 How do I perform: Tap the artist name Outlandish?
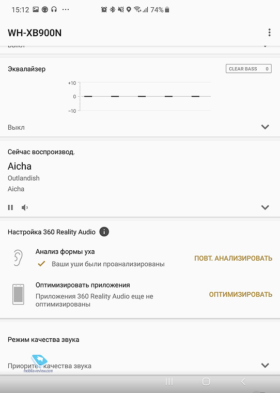(x=24, y=178)
